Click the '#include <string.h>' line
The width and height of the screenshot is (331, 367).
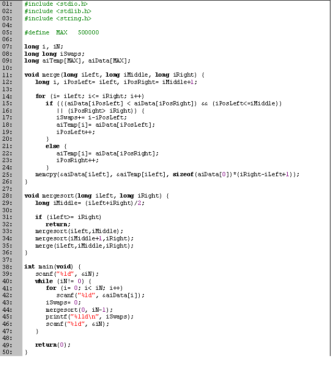[58, 18]
